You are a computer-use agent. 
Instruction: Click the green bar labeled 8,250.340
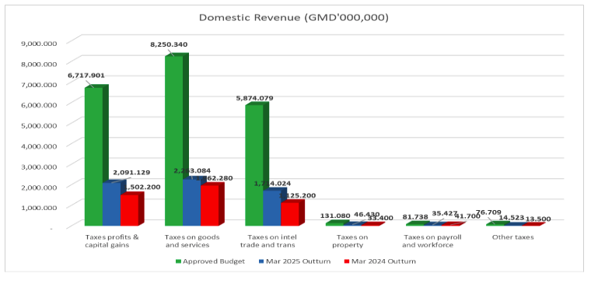pos(174,141)
